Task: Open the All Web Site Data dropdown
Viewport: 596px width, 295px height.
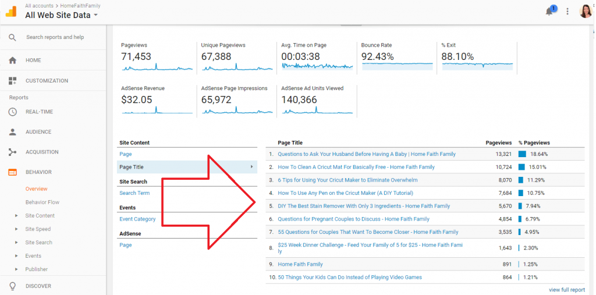Action: pos(61,15)
